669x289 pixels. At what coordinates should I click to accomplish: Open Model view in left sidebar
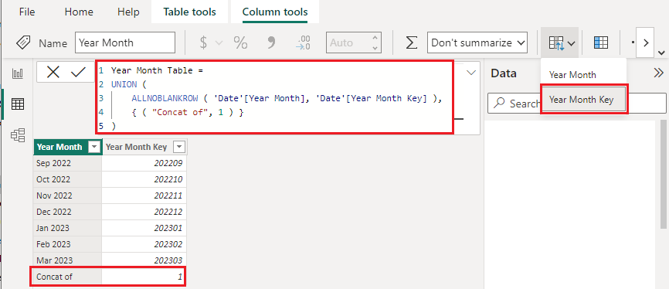tap(18, 135)
